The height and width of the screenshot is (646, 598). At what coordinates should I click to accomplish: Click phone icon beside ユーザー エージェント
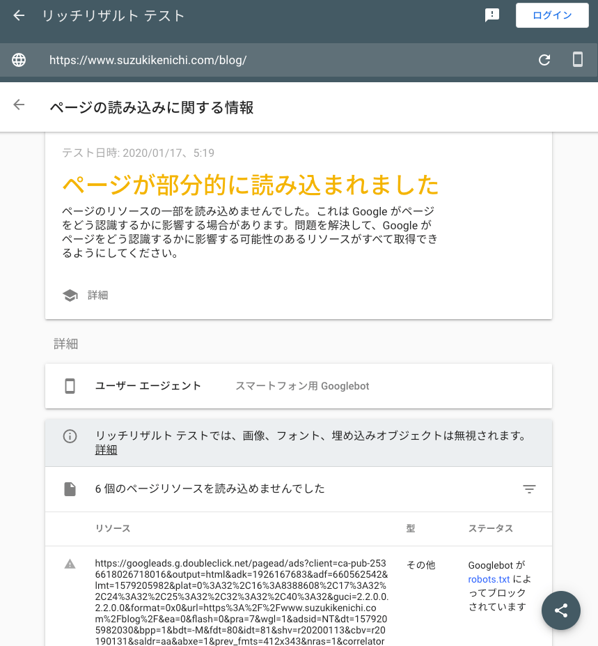pyautogui.click(x=70, y=386)
